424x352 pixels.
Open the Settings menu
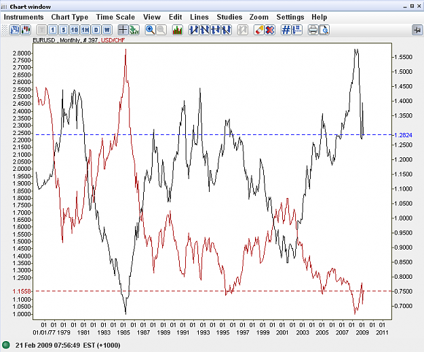coord(290,17)
